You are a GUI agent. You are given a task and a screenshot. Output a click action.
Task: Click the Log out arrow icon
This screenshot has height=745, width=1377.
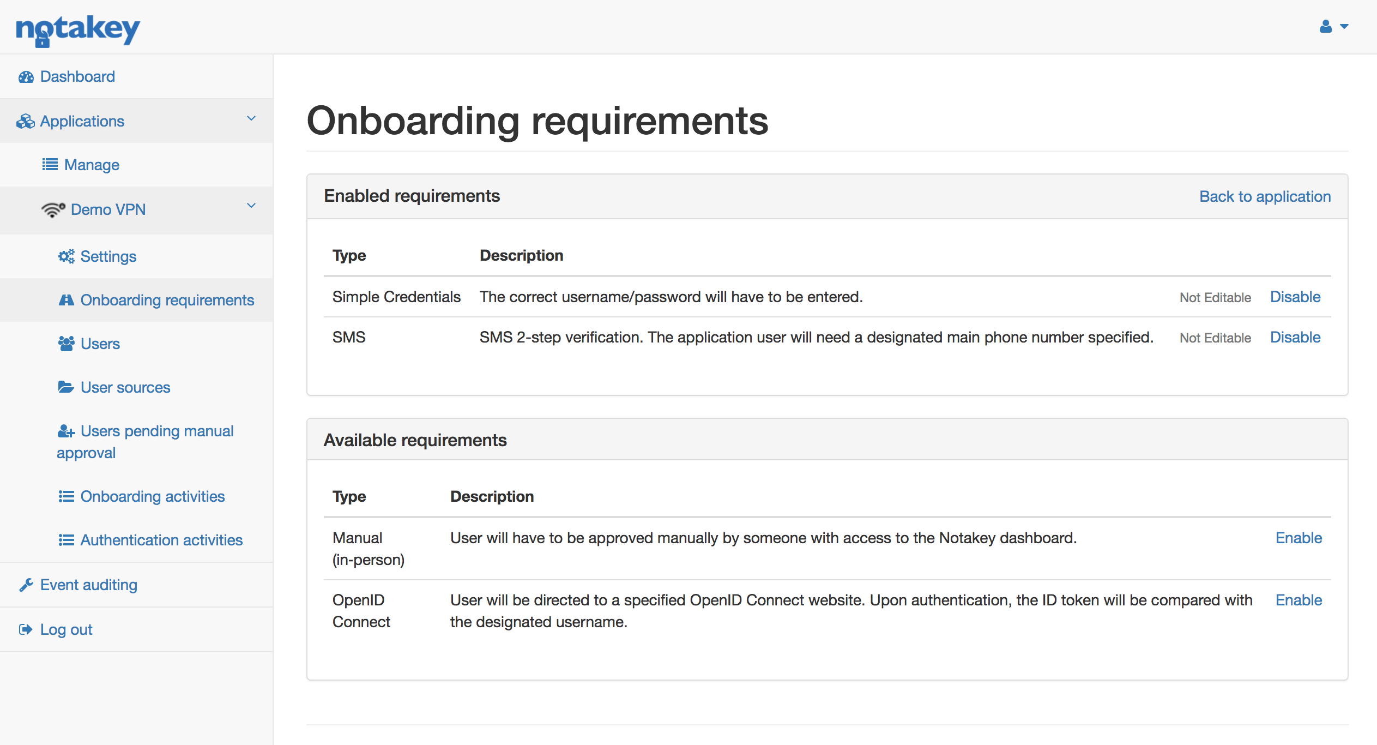coord(26,629)
